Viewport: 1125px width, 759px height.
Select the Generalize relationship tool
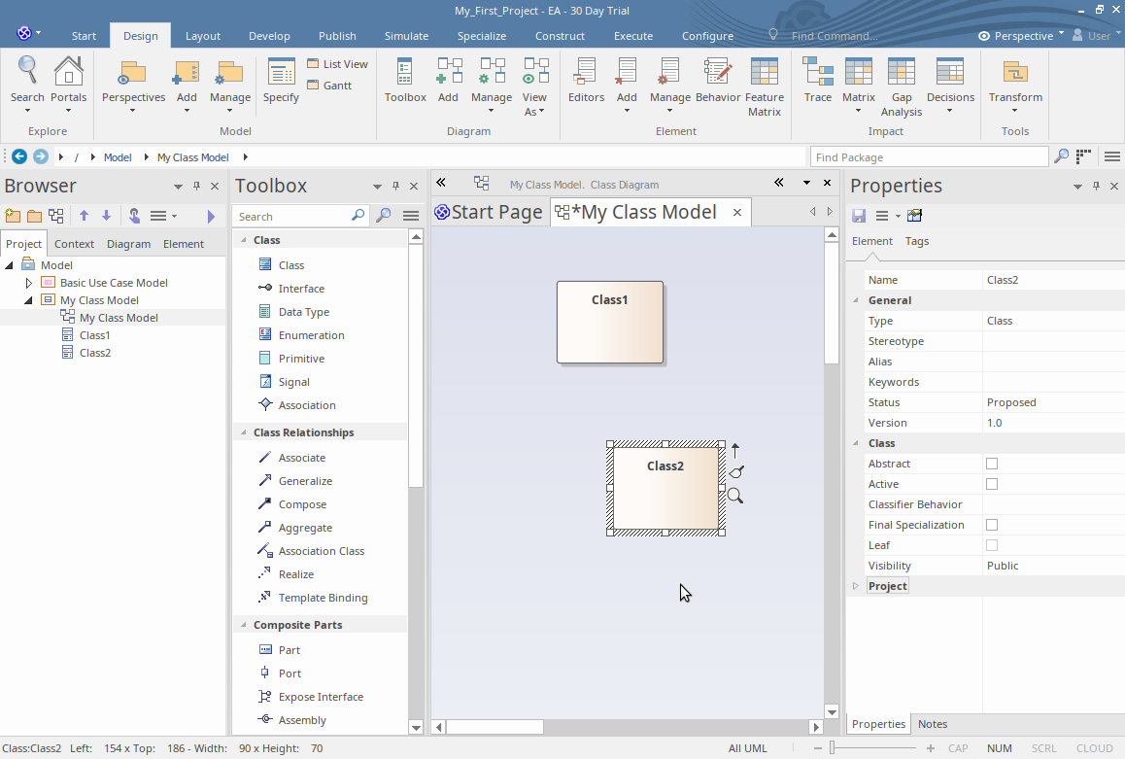click(305, 481)
